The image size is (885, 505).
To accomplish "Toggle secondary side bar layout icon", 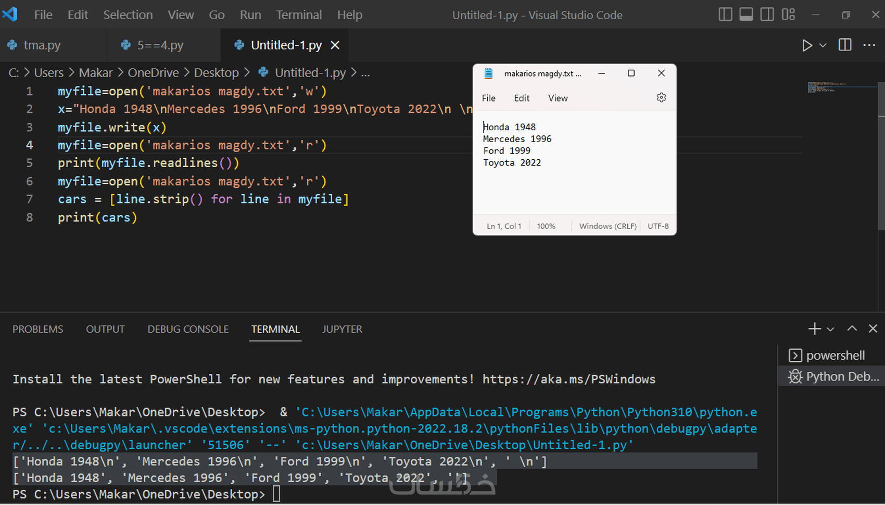I will click(767, 15).
